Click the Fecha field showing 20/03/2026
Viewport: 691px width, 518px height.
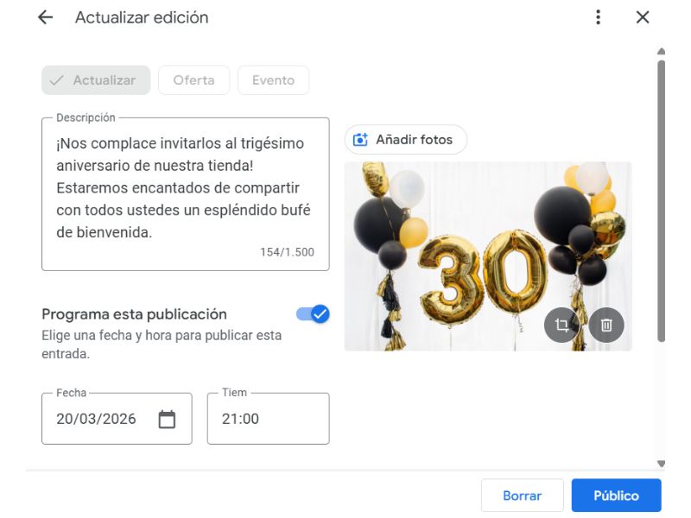[x=117, y=419]
